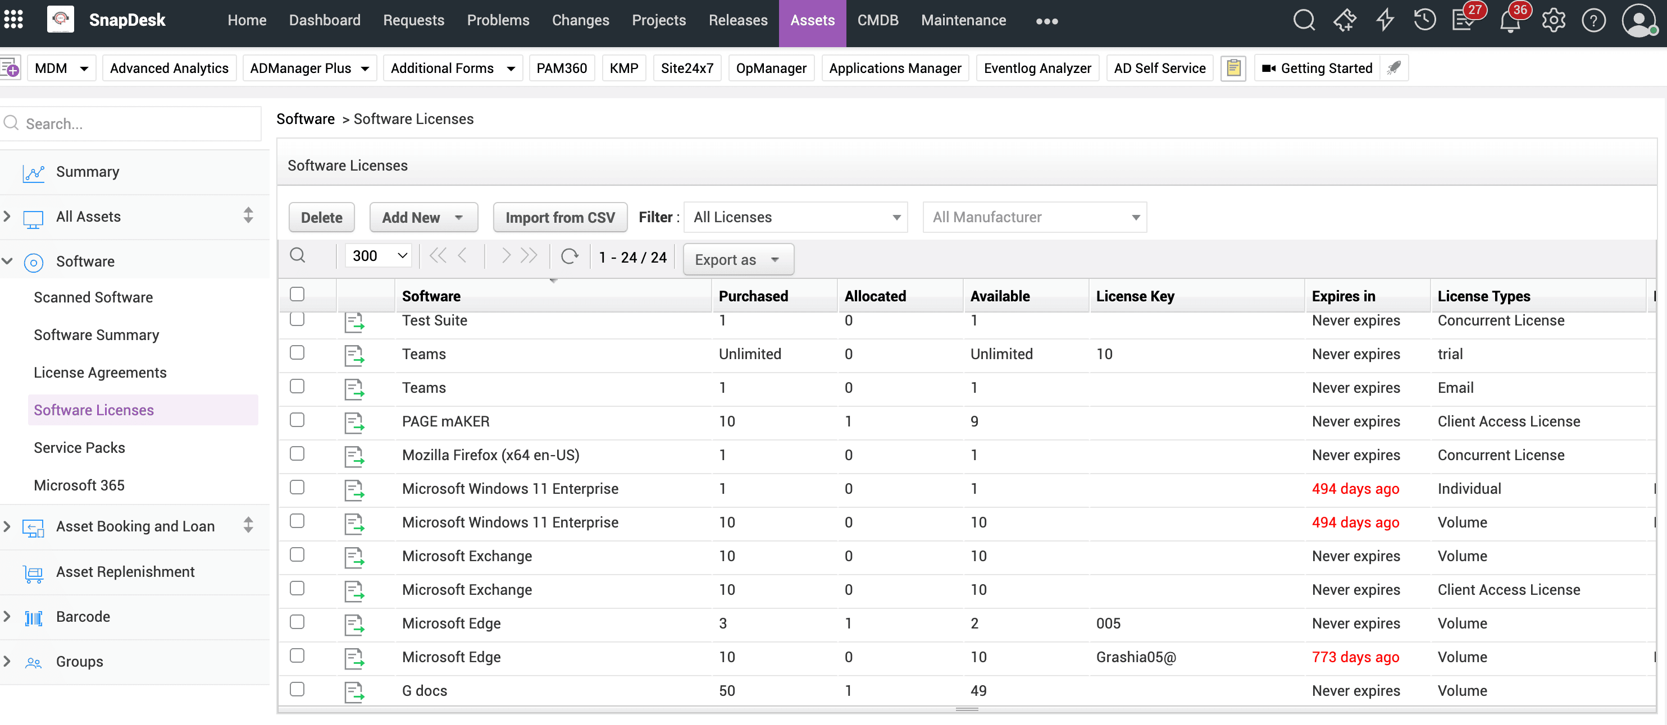Open the Additional Forms dropdown
The width and height of the screenshot is (1667, 725).
click(453, 68)
